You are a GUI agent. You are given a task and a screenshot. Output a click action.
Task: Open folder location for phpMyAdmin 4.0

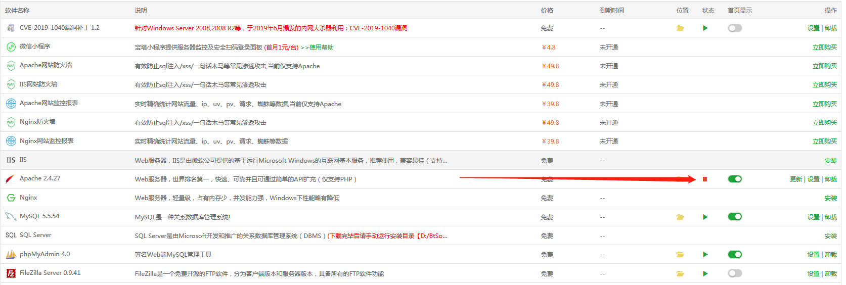[x=680, y=255]
